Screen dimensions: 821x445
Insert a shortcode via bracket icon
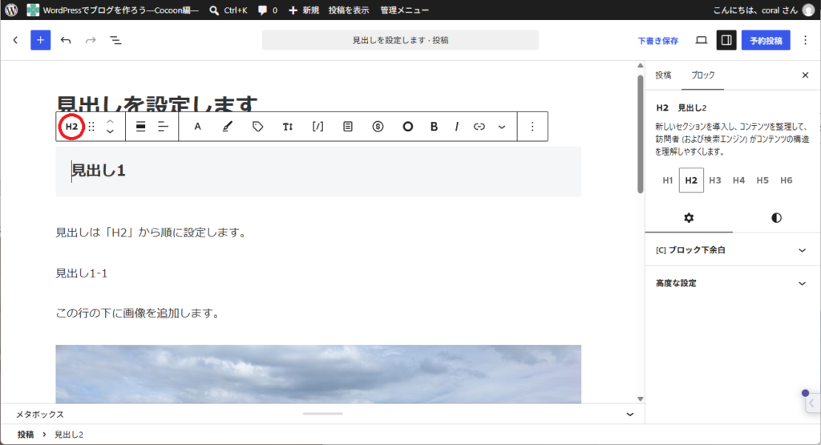(317, 127)
